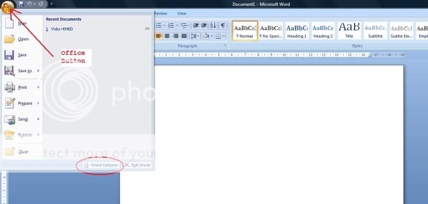Expand the Print submenu arrow
Viewport: 428px width, 204px height.
click(x=39, y=87)
